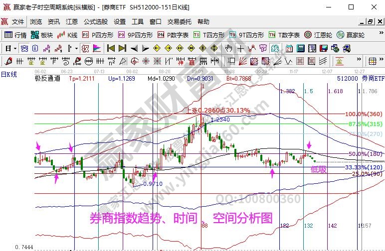Viewport: 385px width, 251px height.
Task: Click the T数字表 button
Action: (x=284, y=35)
